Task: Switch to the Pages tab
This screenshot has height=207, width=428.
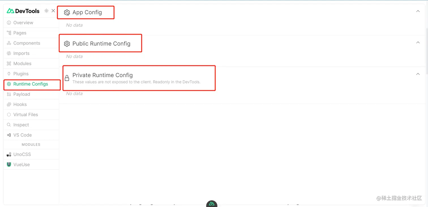Action: point(20,33)
